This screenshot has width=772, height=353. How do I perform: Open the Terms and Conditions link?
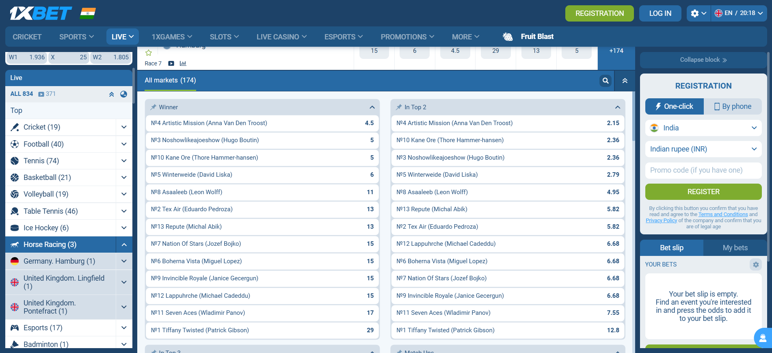pyautogui.click(x=723, y=214)
